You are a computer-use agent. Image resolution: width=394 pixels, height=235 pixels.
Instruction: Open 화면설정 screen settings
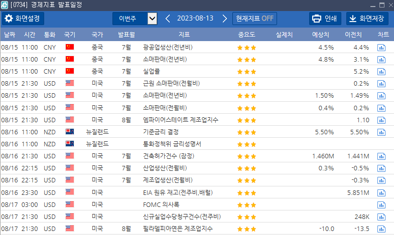(23, 19)
